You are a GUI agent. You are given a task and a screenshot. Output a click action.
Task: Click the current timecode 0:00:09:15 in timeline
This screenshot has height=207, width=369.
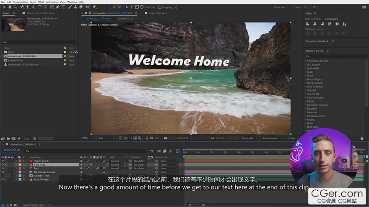[12, 150]
